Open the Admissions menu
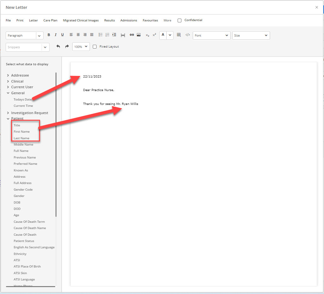 129,20
